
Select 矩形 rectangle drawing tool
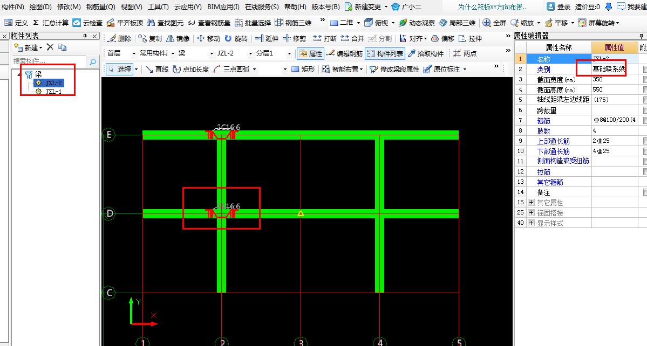(x=303, y=69)
